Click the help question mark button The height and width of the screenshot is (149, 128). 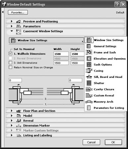tap(117, 4)
